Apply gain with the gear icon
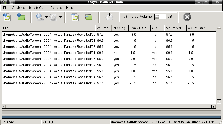This screenshot has width=223, height=125. click(54, 17)
